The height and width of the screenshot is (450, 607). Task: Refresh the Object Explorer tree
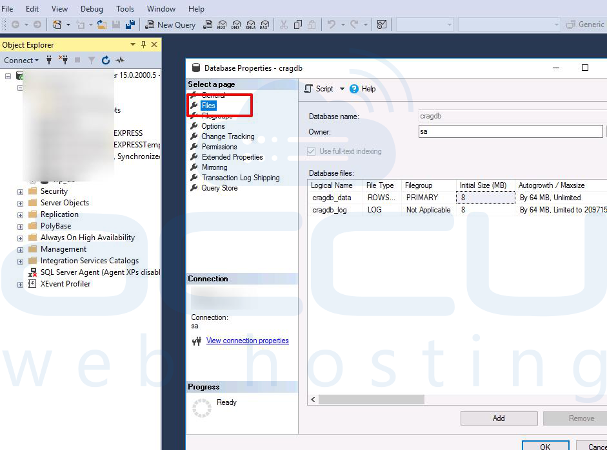point(105,60)
